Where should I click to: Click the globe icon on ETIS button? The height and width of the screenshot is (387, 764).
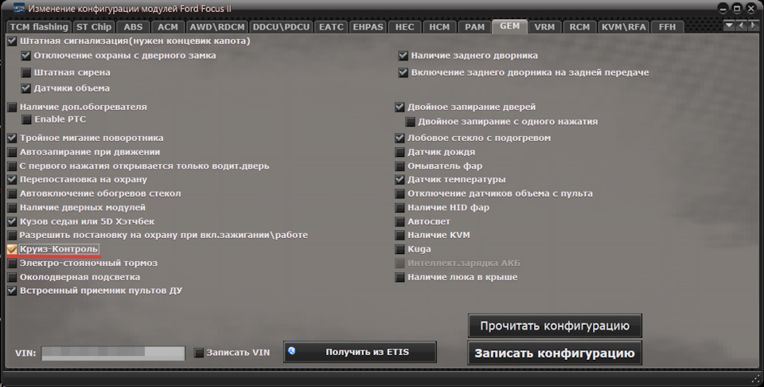292,350
